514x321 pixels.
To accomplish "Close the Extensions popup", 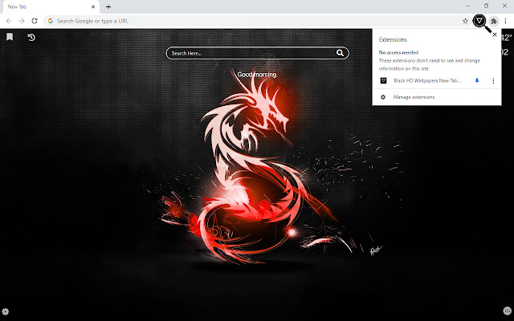I will pyautogui.click(x=495, y=35).
